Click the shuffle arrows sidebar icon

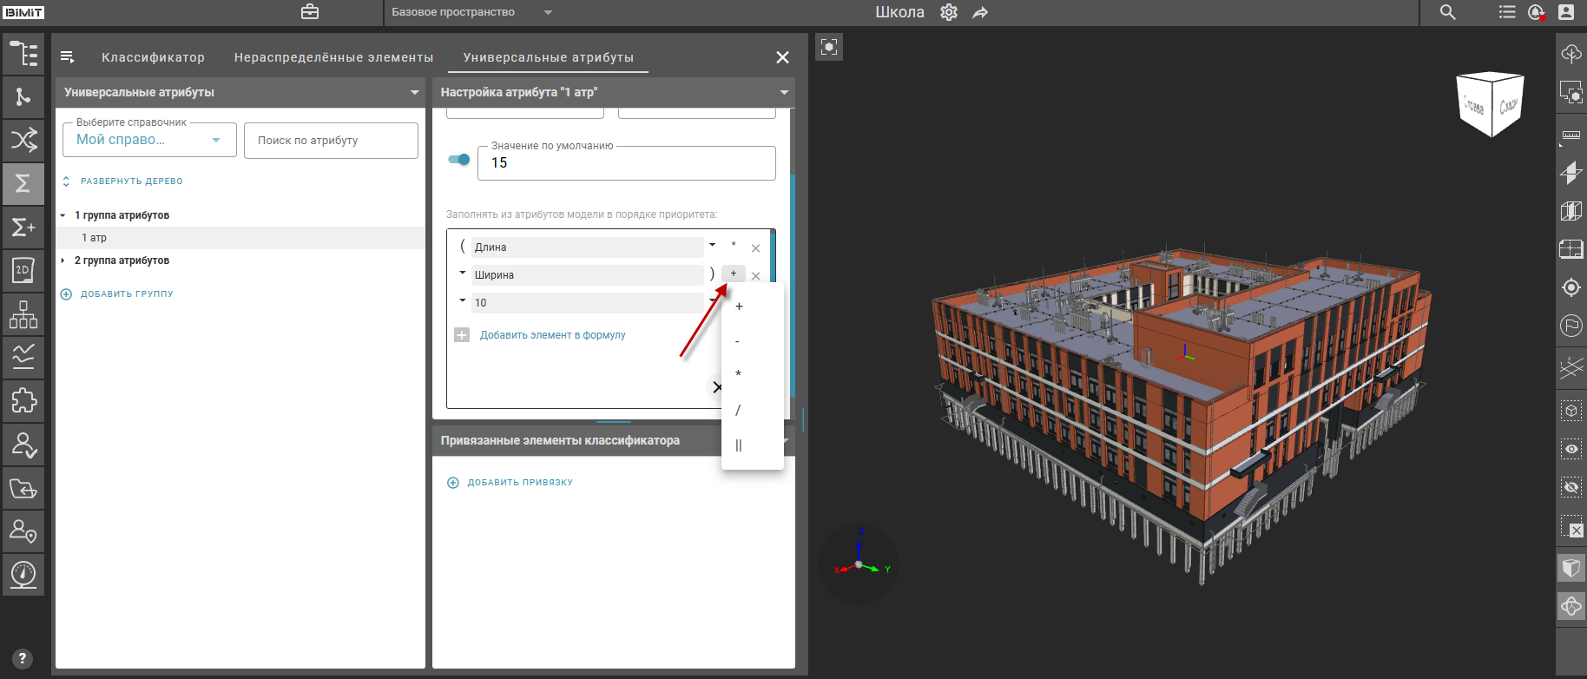23,140
